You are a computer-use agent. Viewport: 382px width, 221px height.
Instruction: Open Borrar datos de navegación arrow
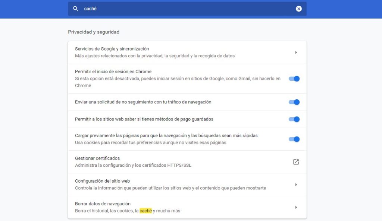click(x=296, y=207)
